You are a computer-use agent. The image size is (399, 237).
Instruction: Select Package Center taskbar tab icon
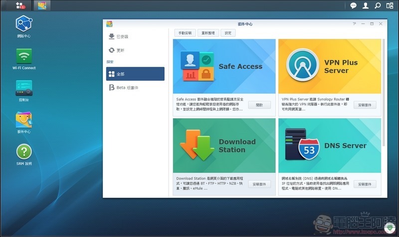[x=42, y=5]
